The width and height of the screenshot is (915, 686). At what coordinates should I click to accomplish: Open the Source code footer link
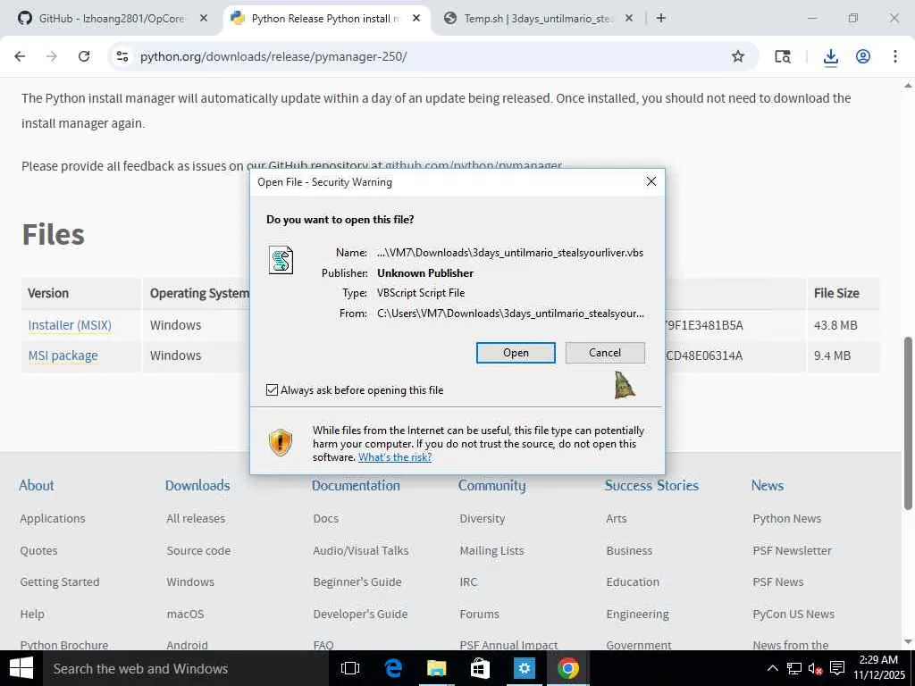click(198, 550)
